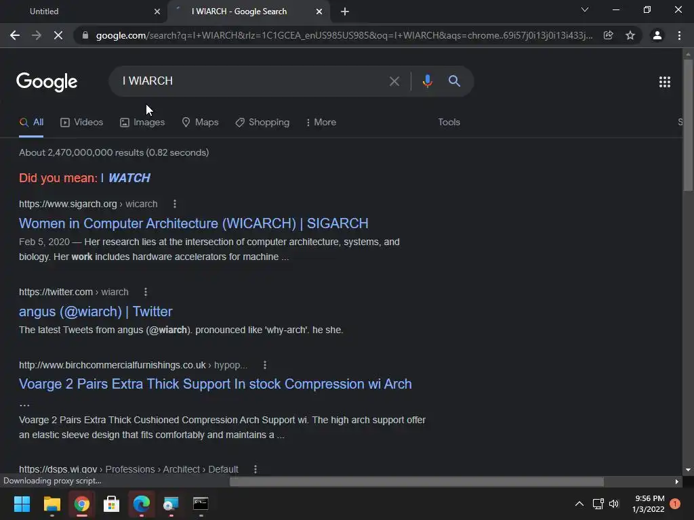This screenshot has width=694, height=520.
Task: Click the results count text
Action: 114,152
